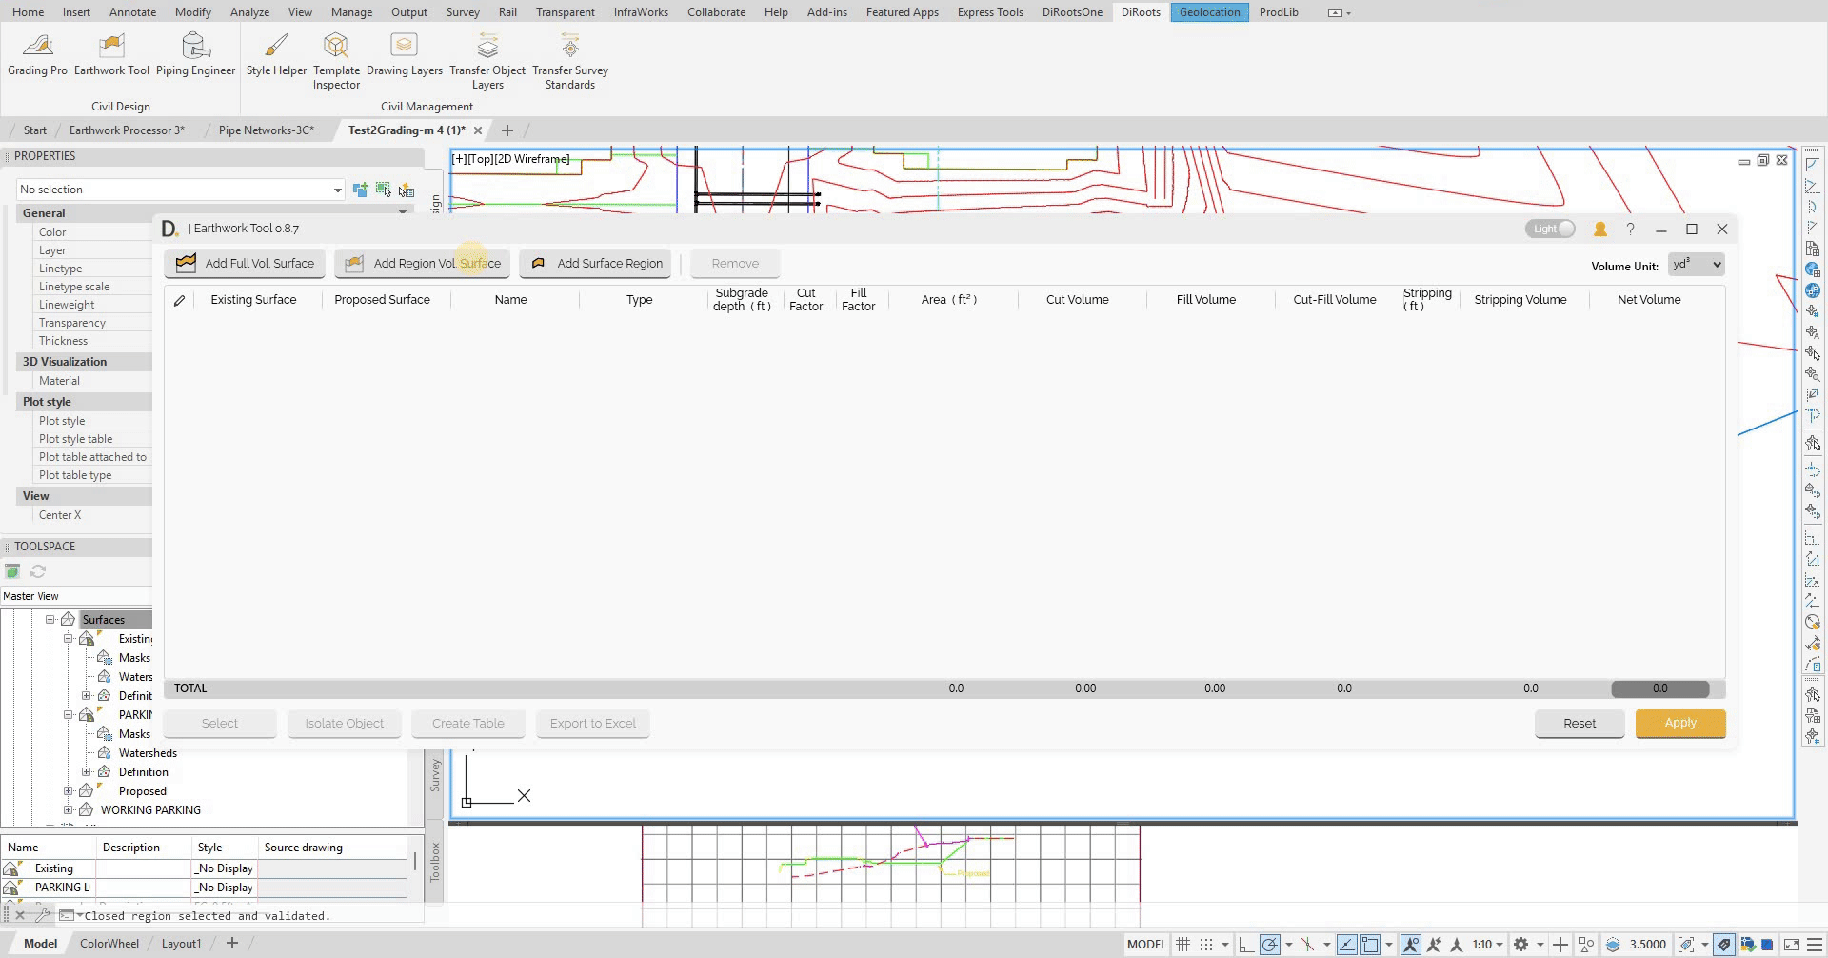
Task: Open Drawing Layers
Action: pos(404,57)
